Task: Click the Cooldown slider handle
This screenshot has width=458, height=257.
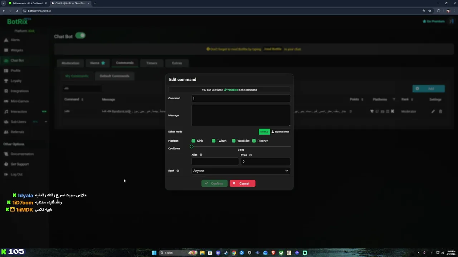Action: [x=191, y=147]
